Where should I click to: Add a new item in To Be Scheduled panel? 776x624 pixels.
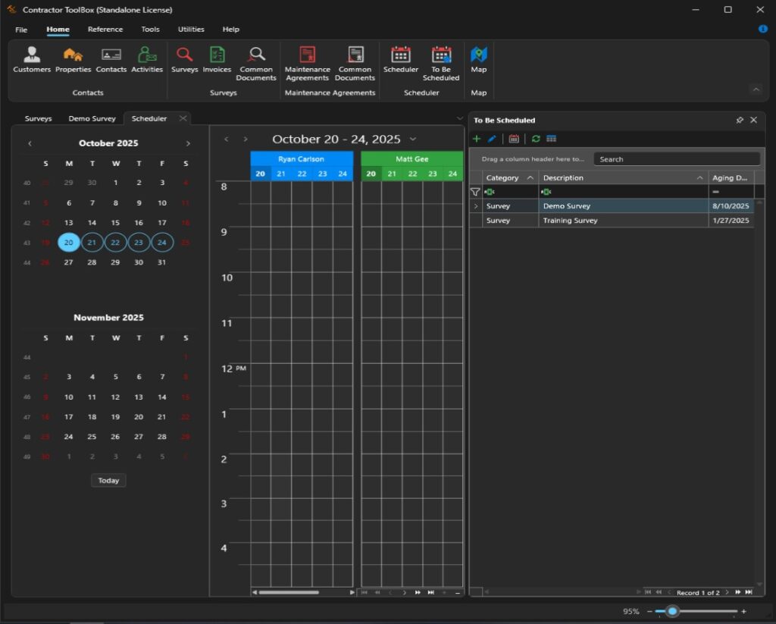pos(476,139)
